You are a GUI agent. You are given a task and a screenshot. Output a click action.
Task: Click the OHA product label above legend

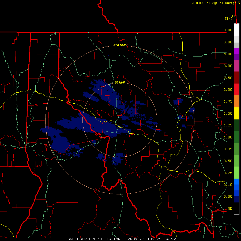pos(235,16)
